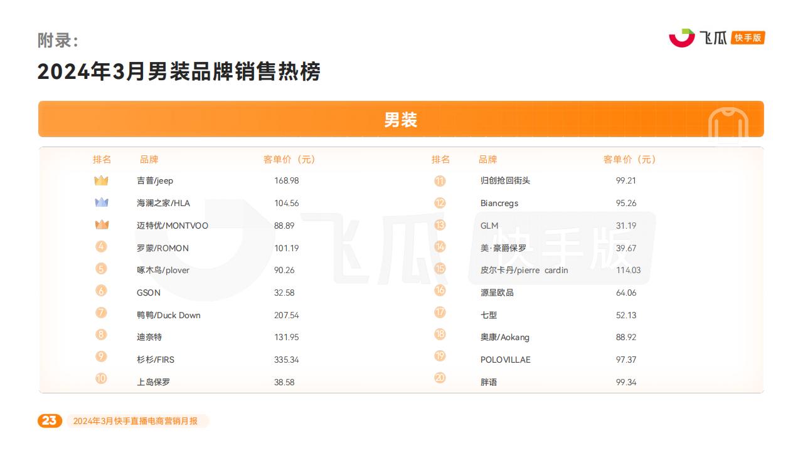The image size is (803, 451).
Task: Select the rank 7 badge beside 鸭鸭/Duck Down
Action: point(101,313)
